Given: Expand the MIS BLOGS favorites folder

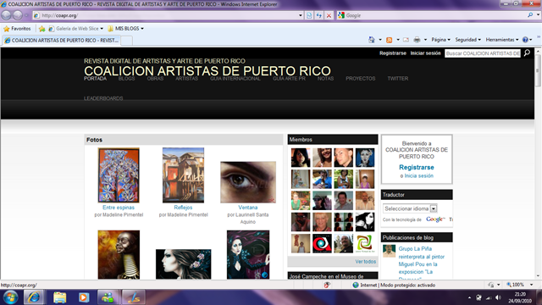Looking at the screenshot, I should coord(126,28).
